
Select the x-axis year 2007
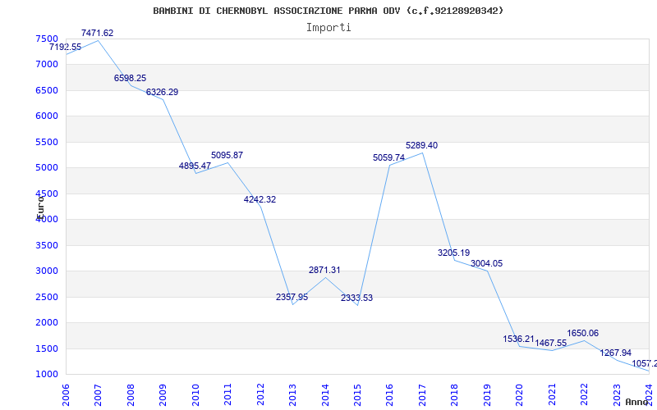click(x=98, y=395)
